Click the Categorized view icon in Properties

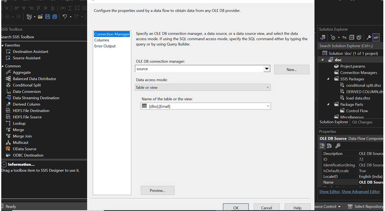[x=322, y=145]
